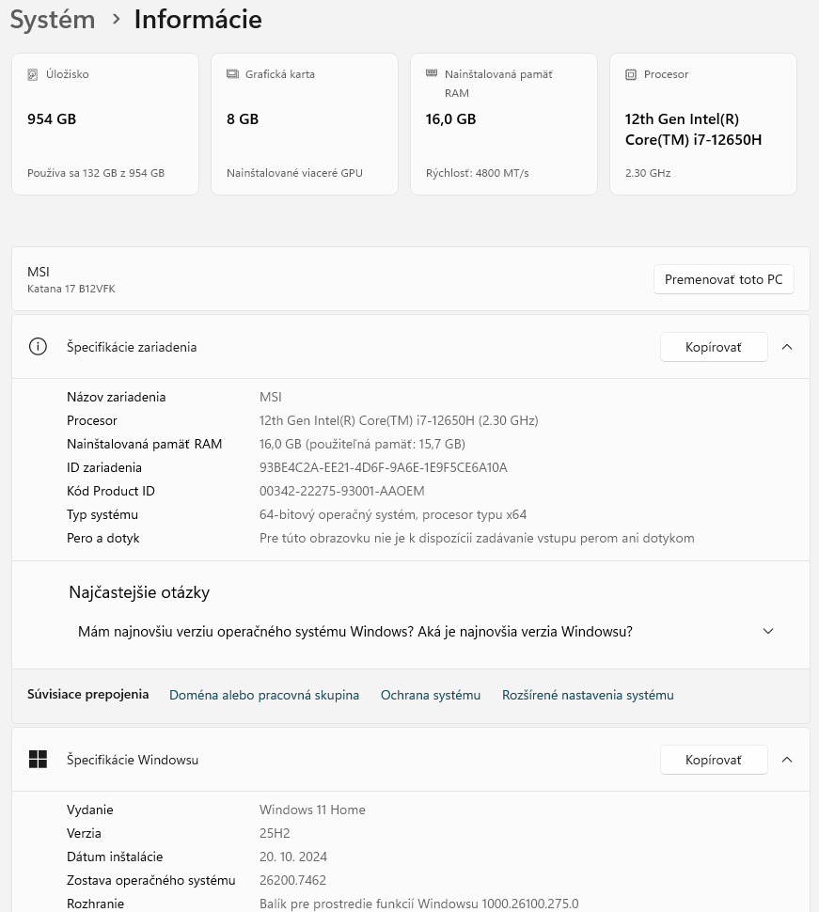Copy the device specifications
Viewport: 819px width, 912px height.
coord(713,347)
